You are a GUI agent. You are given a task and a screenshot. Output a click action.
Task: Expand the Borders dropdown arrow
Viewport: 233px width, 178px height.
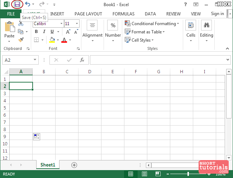coord(43,40)
